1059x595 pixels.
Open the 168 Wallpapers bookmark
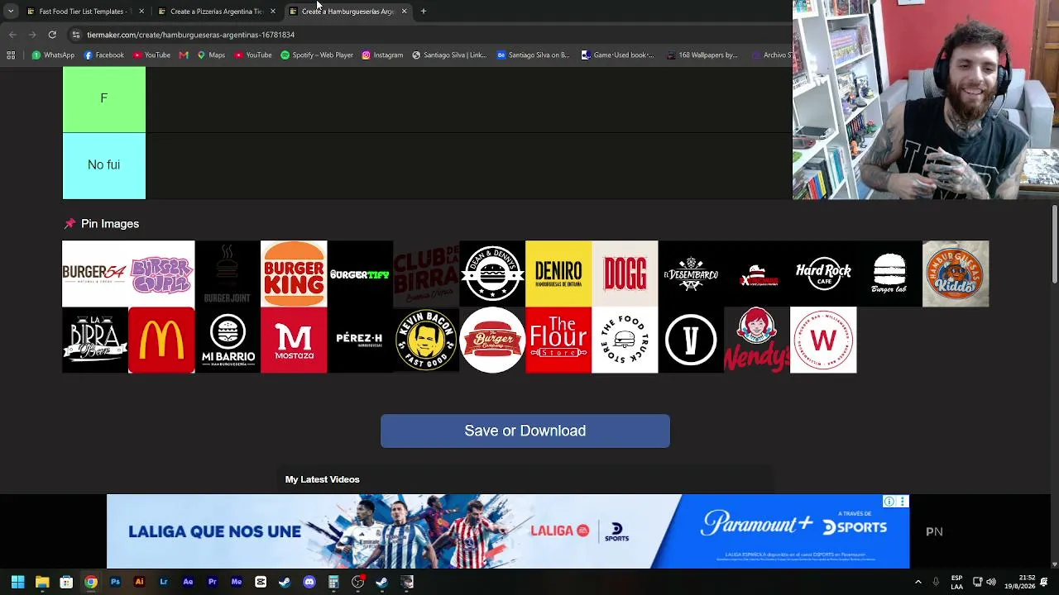pyautogui.click(x=702, y=55)
